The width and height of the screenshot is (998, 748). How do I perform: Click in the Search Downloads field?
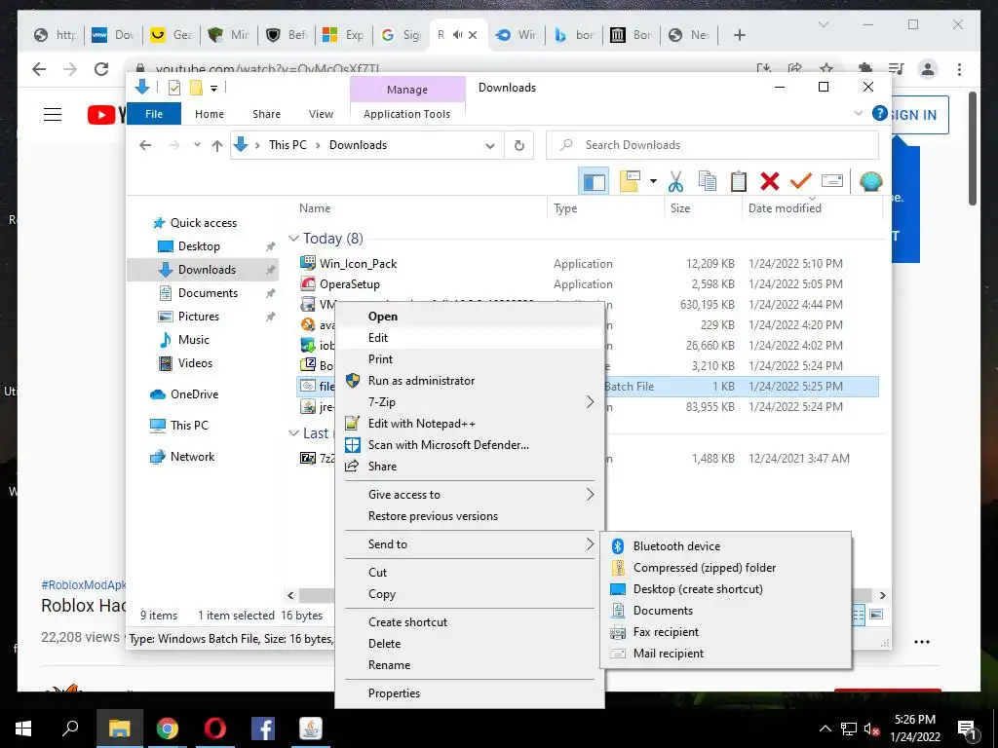[x=712, y=146]
